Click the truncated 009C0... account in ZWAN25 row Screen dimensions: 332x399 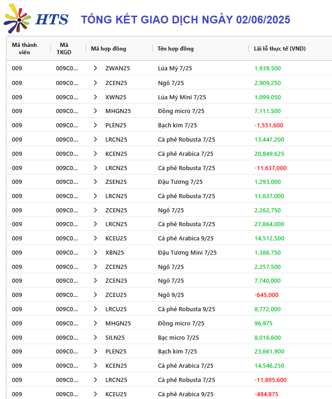[67, 68]
